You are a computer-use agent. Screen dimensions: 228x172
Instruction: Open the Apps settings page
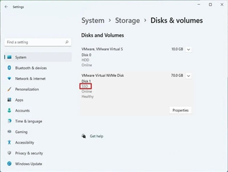(x=38, y=100)
